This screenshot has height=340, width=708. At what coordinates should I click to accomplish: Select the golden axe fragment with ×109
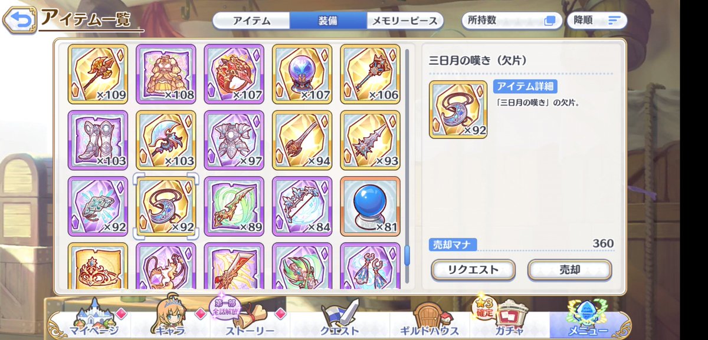[98, 74]
